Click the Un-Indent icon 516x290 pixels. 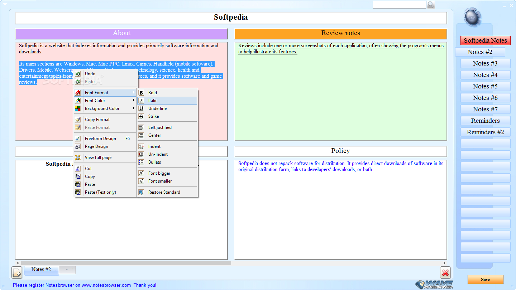(x=141, y=154)
